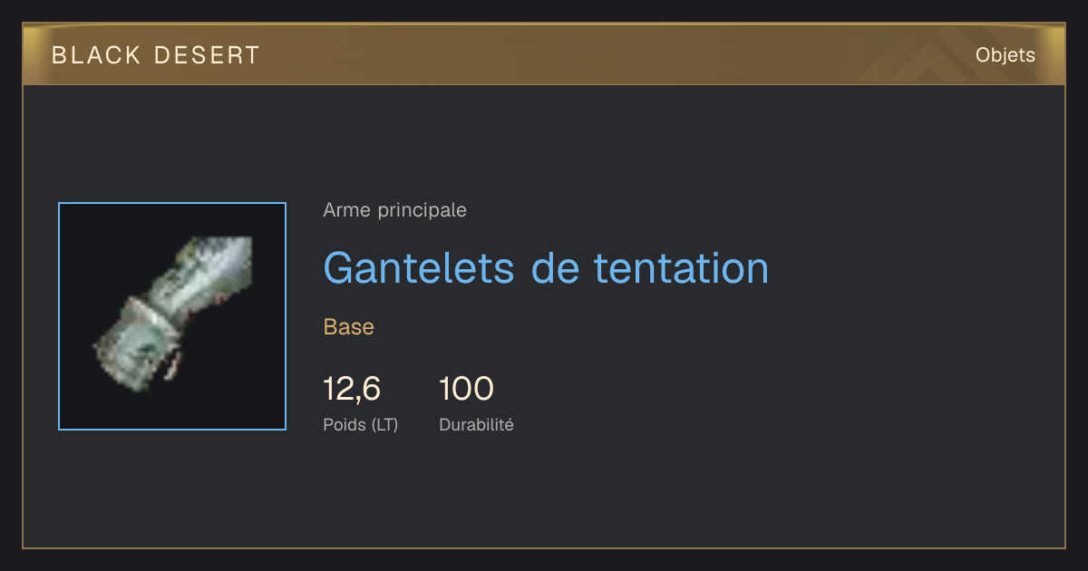This screenshot has height=571, width=1088.
Task: Click the golden header banner
Action: [x=544, y=54]
